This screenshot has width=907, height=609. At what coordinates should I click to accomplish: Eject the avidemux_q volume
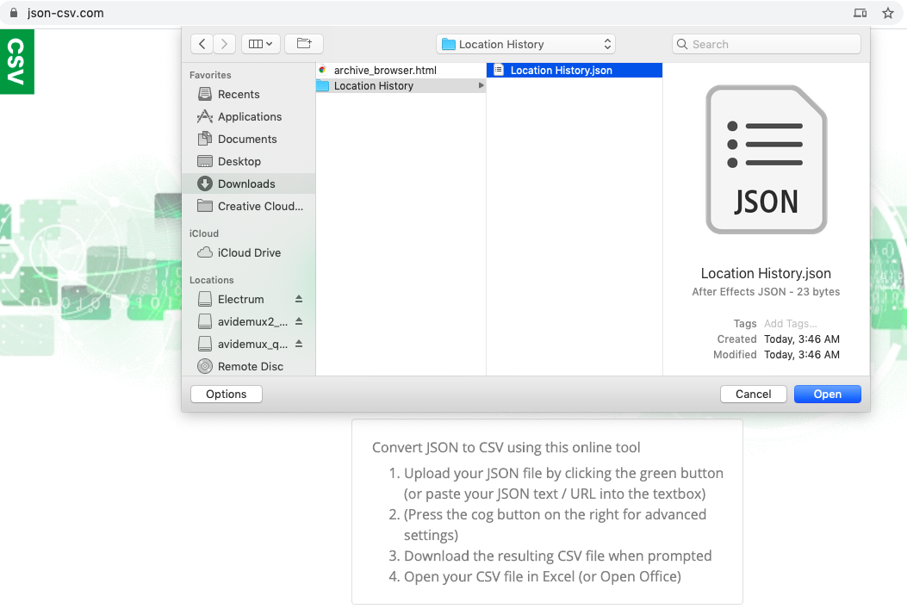point(299,344)
